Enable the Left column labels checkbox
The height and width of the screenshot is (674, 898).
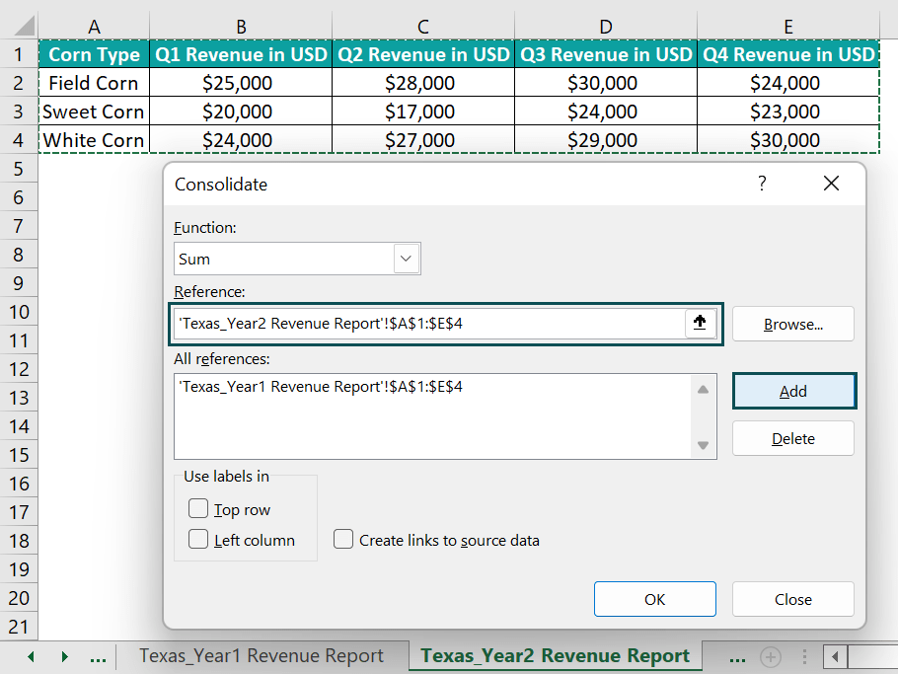tap(198, 540)
